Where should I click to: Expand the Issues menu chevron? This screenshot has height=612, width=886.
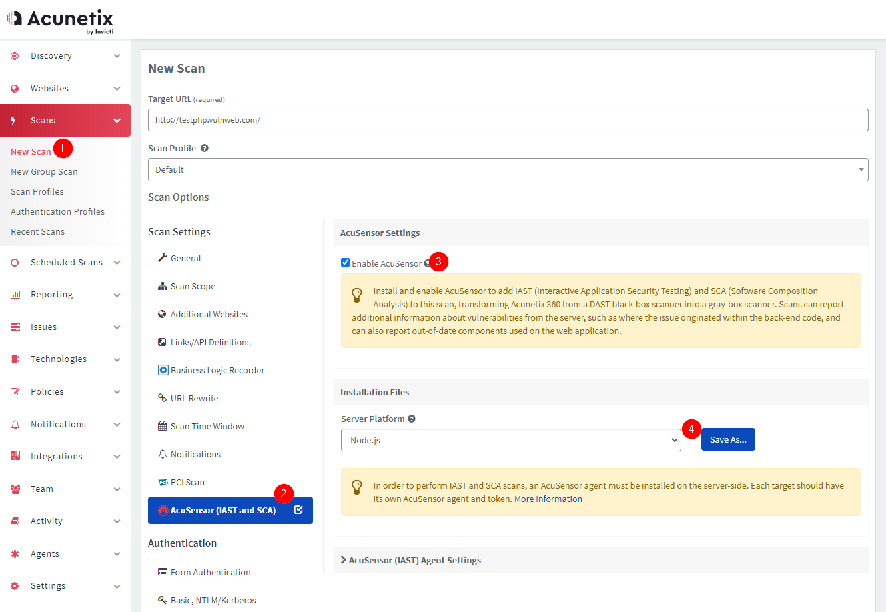(117, 327)
